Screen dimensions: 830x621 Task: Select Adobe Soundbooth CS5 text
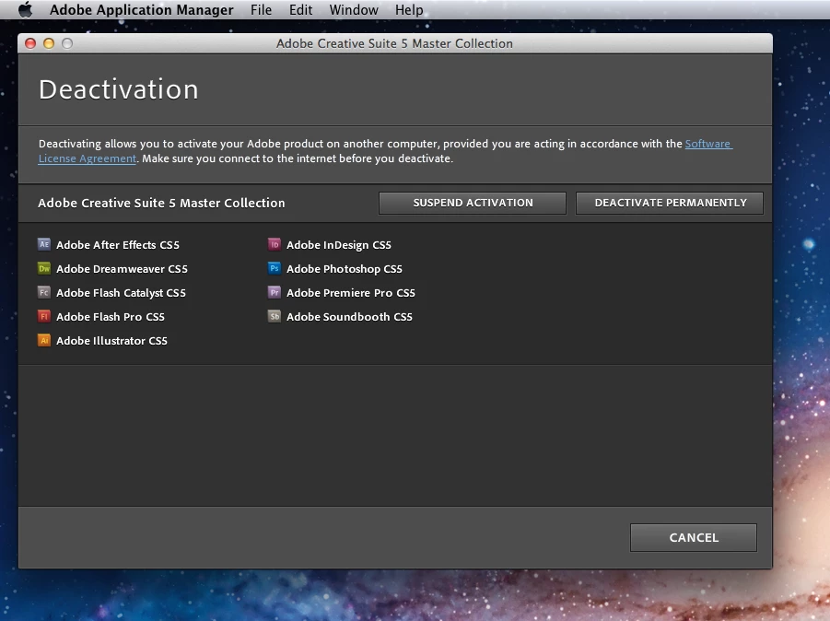click(x=349, y=317)
